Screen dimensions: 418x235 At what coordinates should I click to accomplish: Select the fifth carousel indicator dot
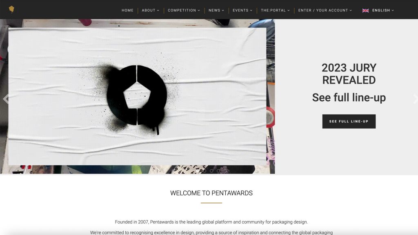point(225,171)
